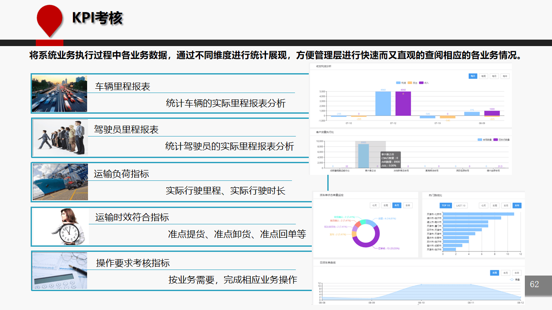Toggle the 合同数量 legend swatch
Screen dimensions: 552x310
[x=480, y=139]
